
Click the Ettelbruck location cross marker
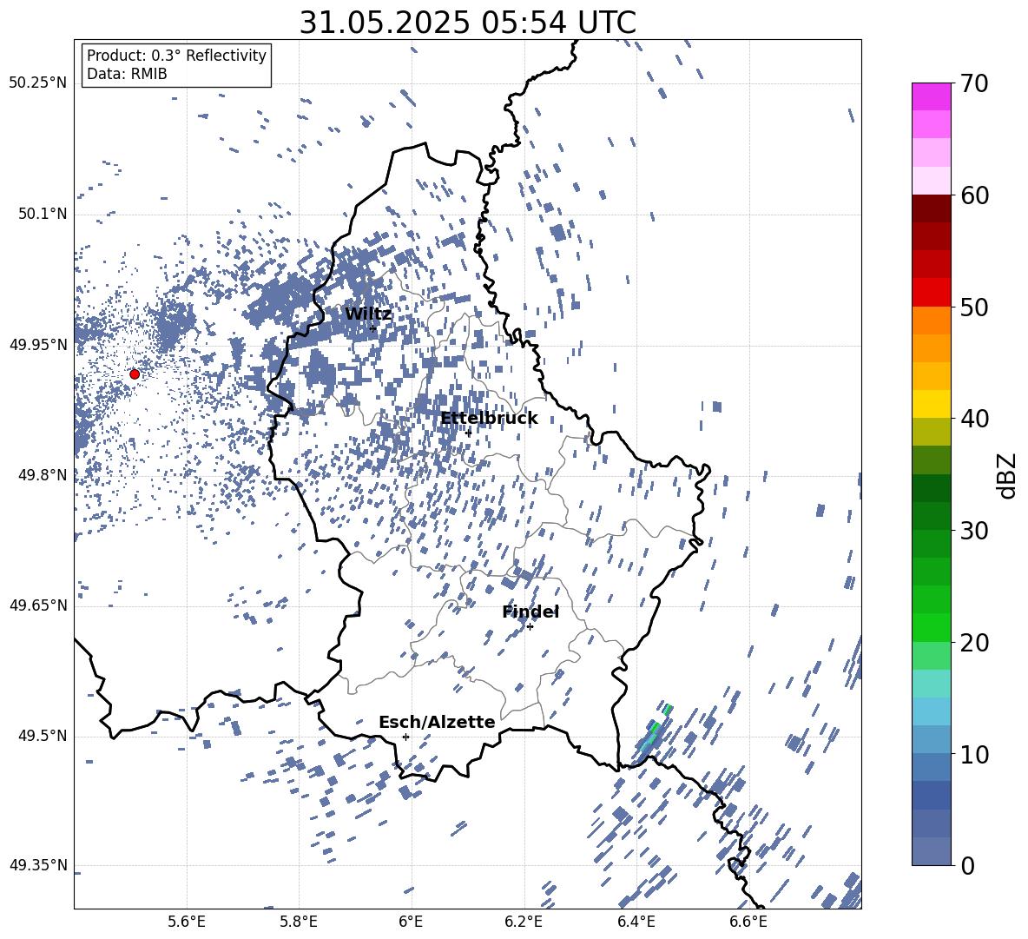tap(468, 433)
